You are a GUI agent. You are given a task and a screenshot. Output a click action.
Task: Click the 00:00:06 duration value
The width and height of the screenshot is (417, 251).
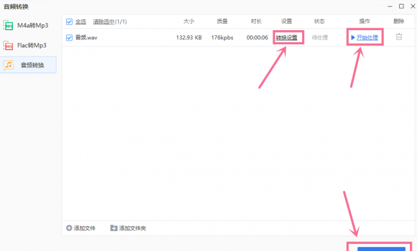257,37
